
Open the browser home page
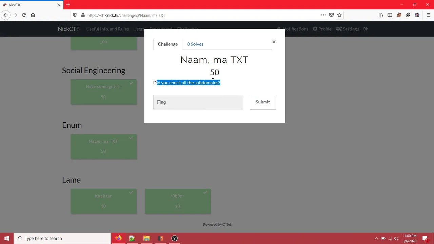click(x=33, y=15)
